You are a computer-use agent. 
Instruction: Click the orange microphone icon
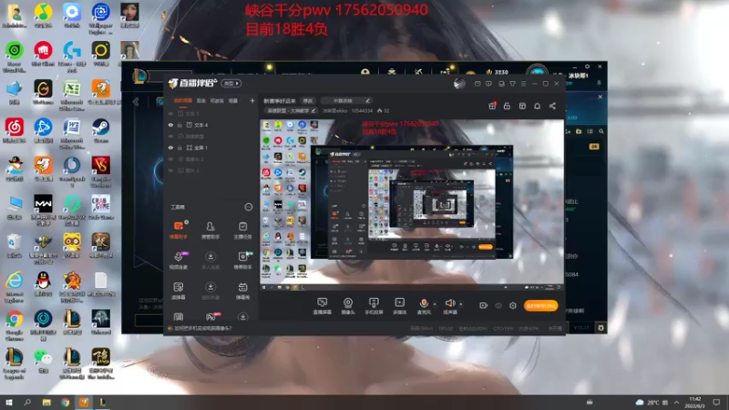424,305
